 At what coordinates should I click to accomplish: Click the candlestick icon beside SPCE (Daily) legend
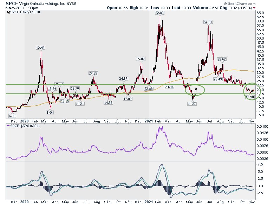[x=8, y=12]
